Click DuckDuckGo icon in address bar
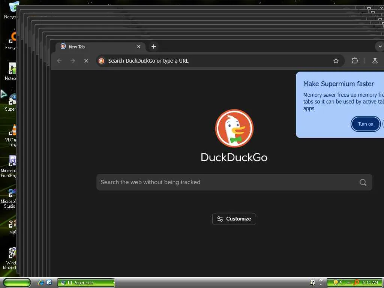384x288 pixels. (x=102, y=61)
